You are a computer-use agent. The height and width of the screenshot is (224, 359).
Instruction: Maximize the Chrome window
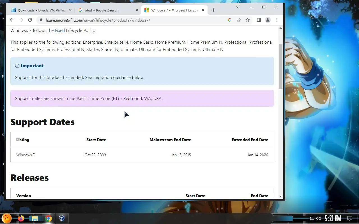click(x=264, y=7)
